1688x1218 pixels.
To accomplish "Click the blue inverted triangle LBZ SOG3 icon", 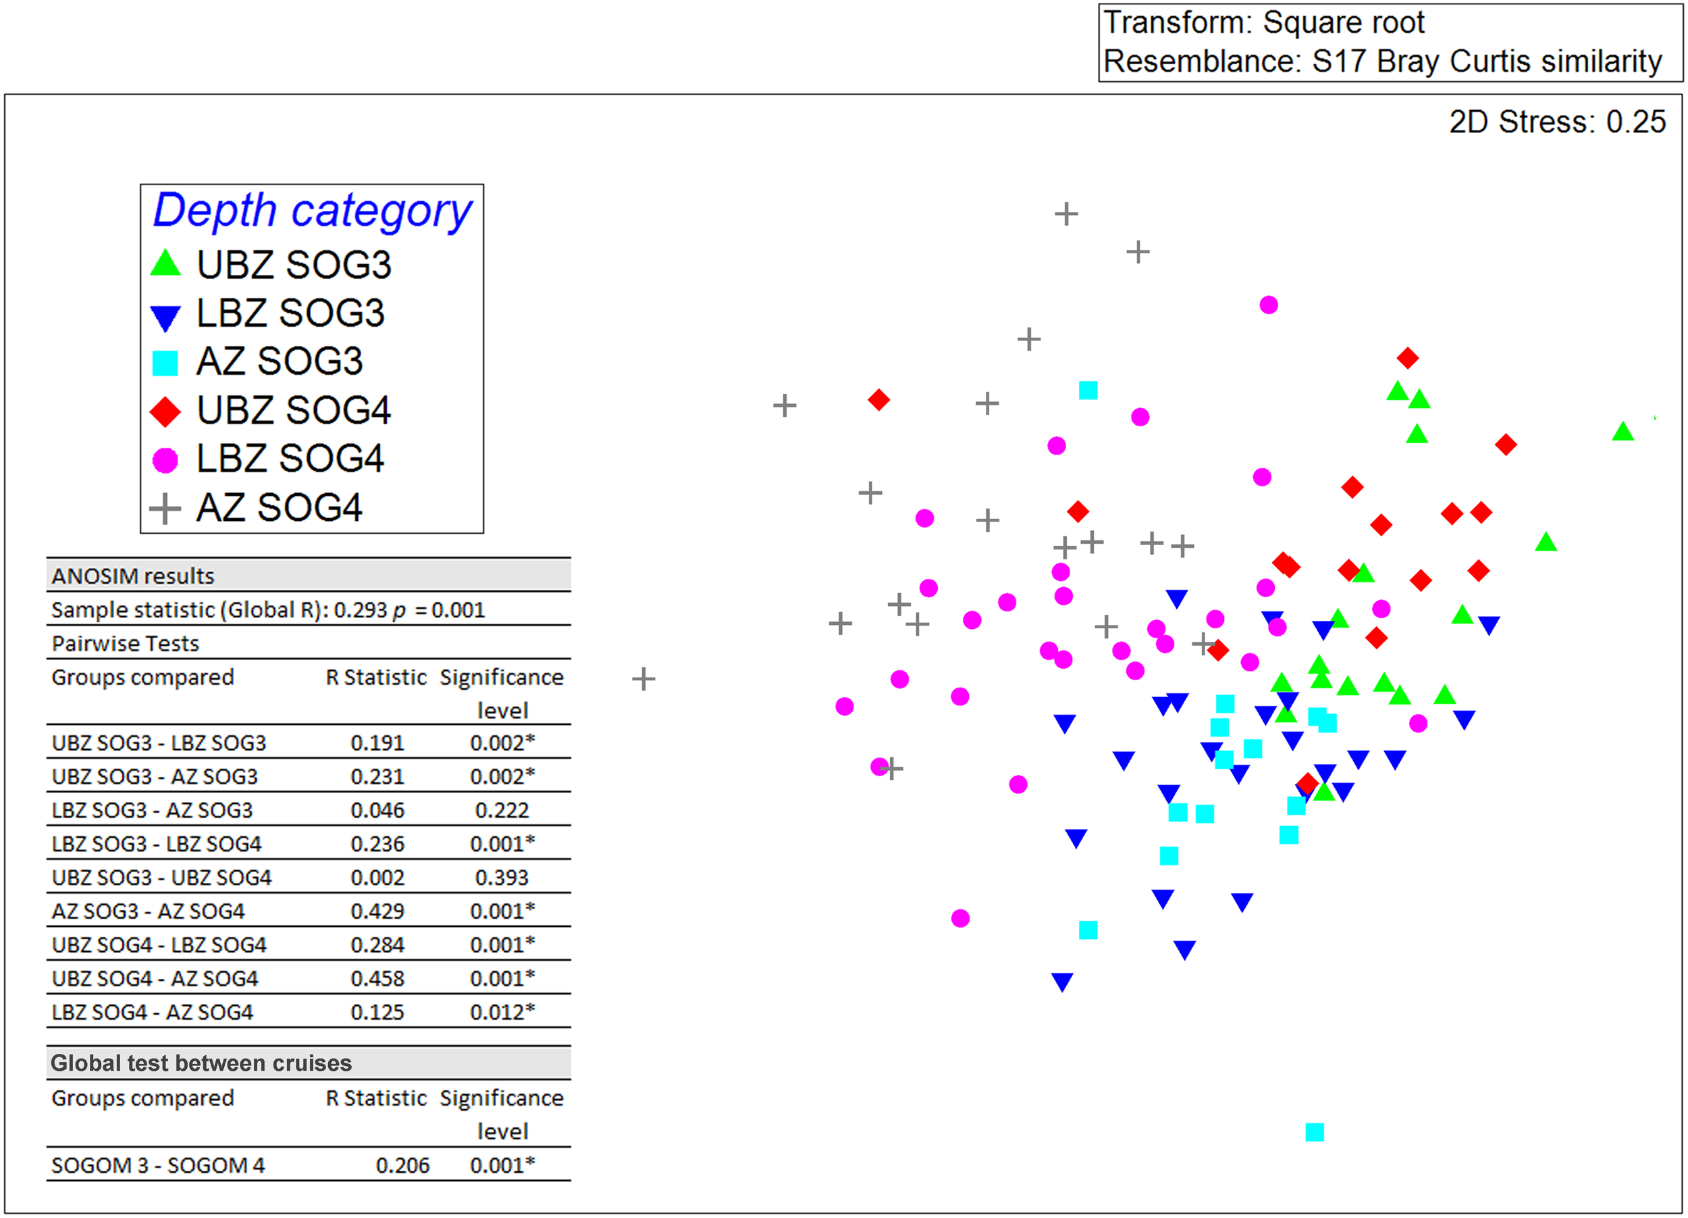I will 165,316.
